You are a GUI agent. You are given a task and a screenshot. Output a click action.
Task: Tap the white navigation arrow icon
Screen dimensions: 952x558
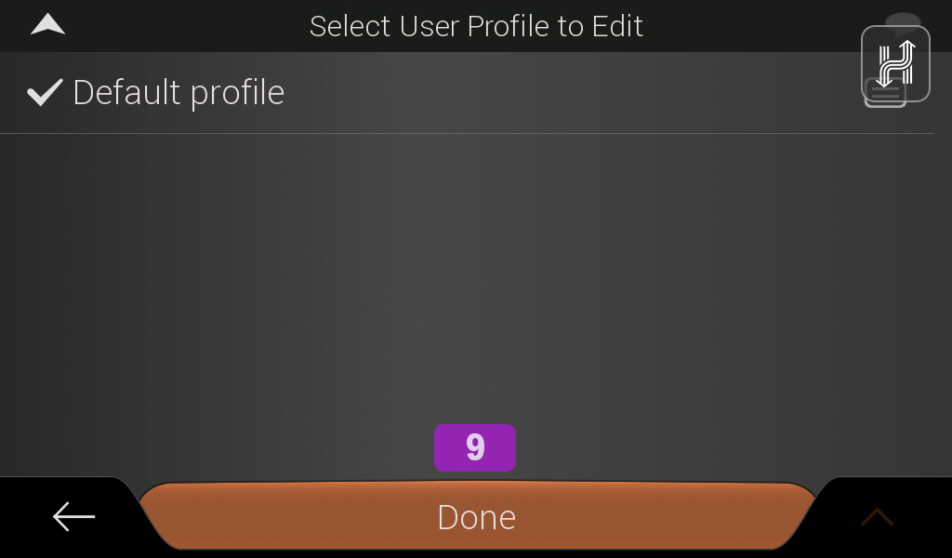48,25
